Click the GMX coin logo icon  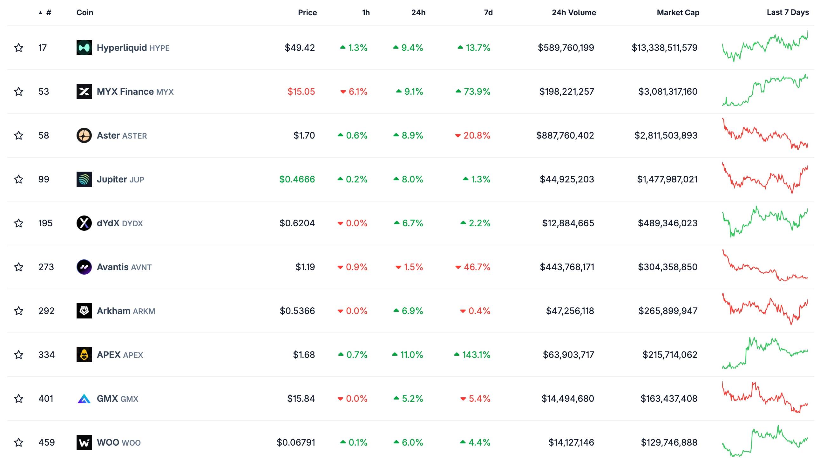pyautogui.click(x=84, y=399)
